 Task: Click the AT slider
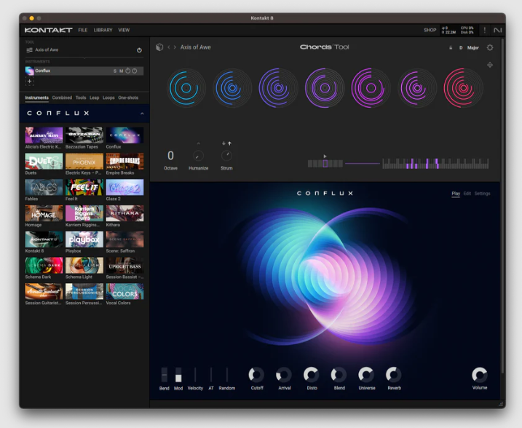click(x=210, y=375)
